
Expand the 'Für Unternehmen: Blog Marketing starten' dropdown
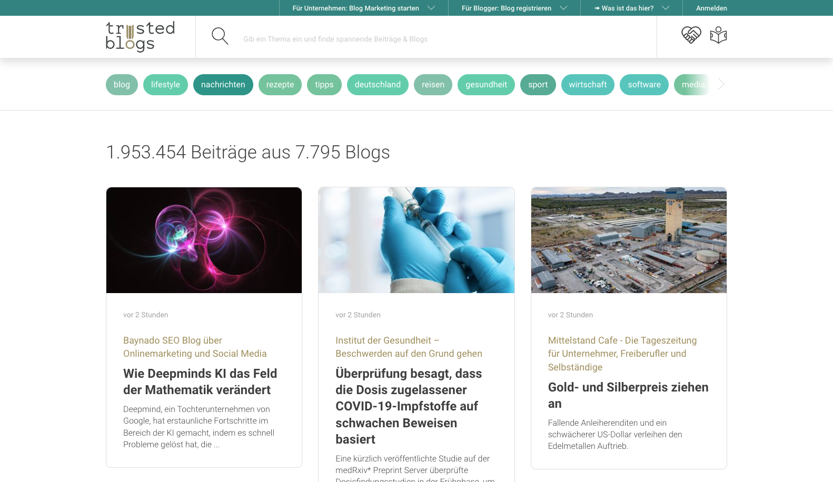(364, 8)
